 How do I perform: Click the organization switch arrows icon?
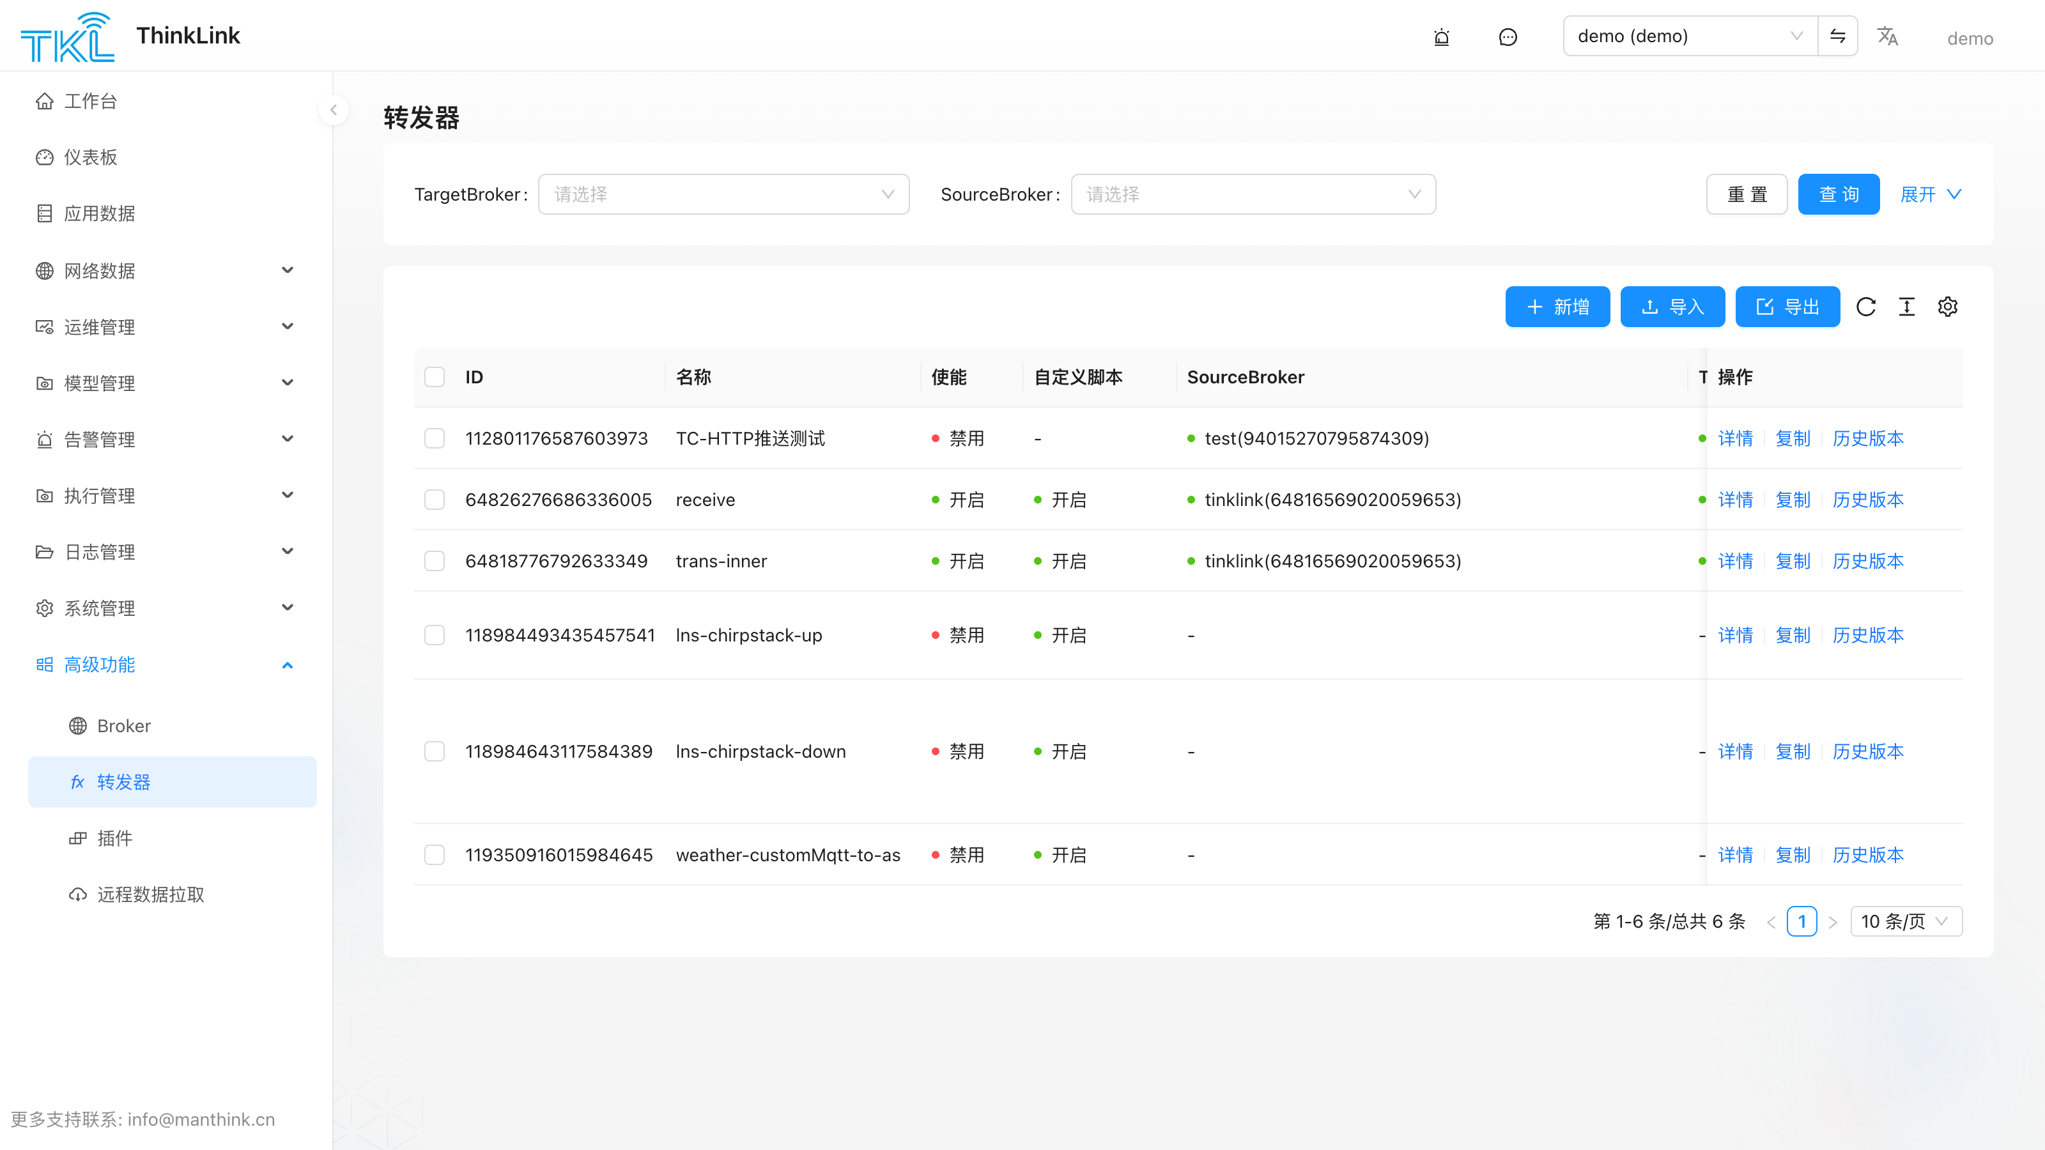pos(1837,36)
